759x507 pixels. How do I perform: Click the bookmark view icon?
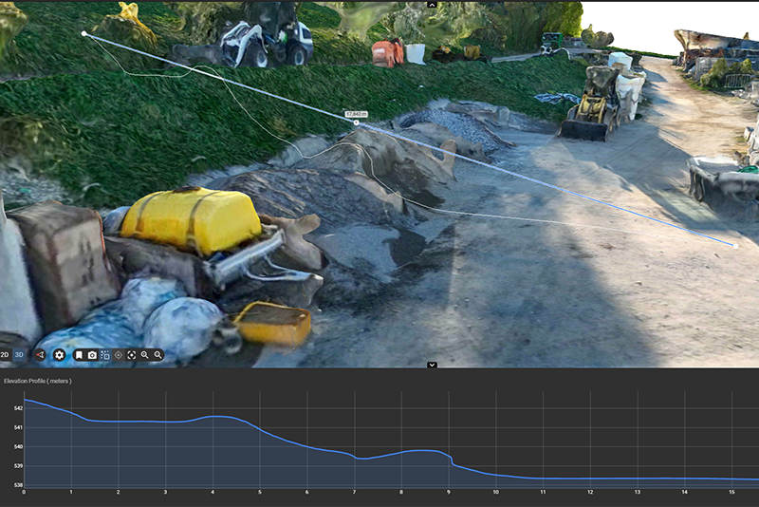tap(79, 355)
